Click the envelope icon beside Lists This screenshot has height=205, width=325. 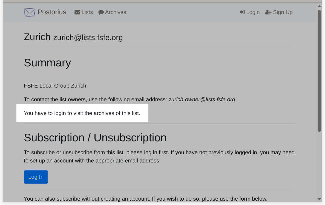click(x=77, y=12)
